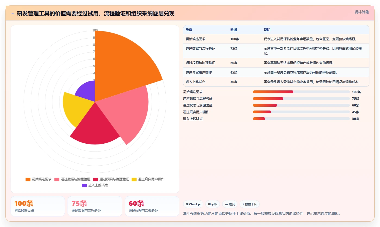Click the 30条 value beside last progress bar
Screen dimensions: 380x227
356,119
